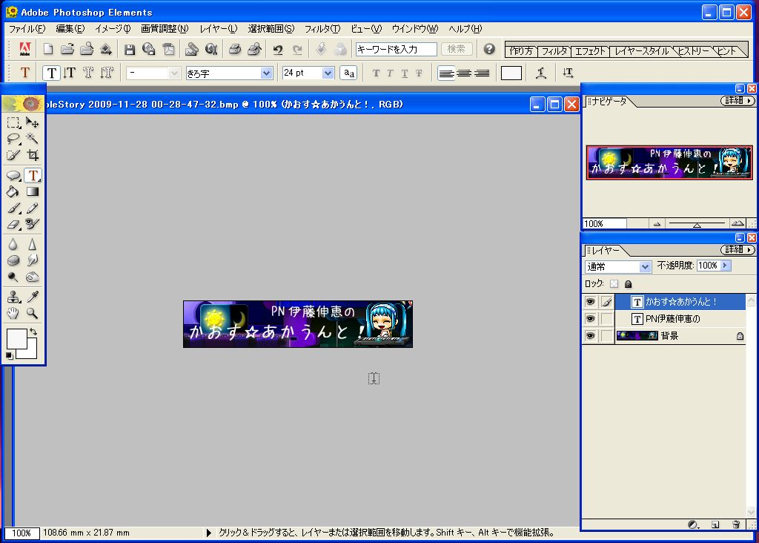
Task: Click the create warped text button
Action: coord(540,73)
